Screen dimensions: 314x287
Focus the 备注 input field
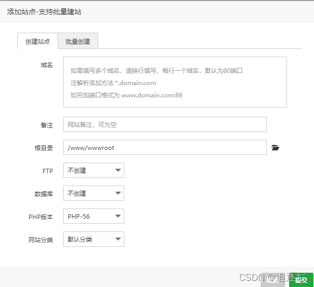click(164, 124)
